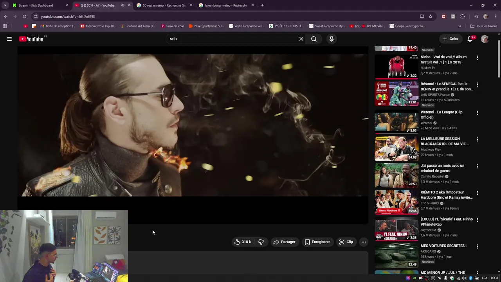Create a Clip from the video

pyautogui.click(x=346, y=242)
